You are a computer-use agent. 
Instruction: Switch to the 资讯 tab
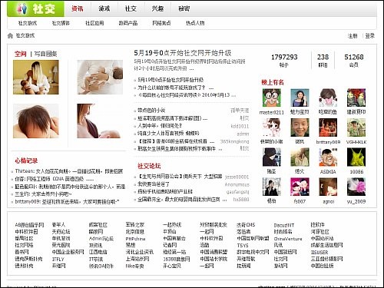78,8
